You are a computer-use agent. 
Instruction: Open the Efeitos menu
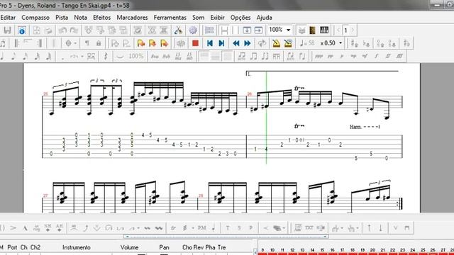click(101, 18)
